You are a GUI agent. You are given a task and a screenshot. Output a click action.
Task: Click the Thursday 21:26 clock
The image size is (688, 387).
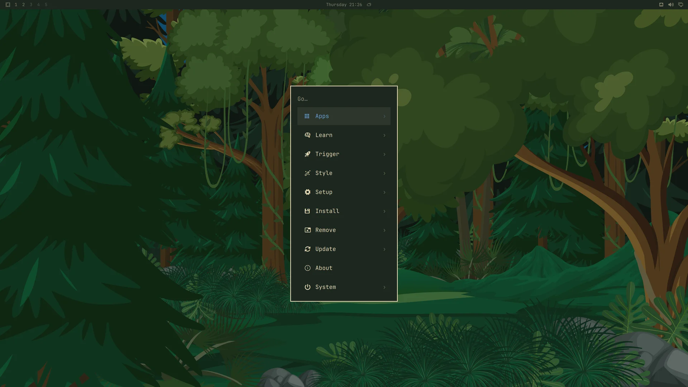pyautogui.click(x=344, y=5)
